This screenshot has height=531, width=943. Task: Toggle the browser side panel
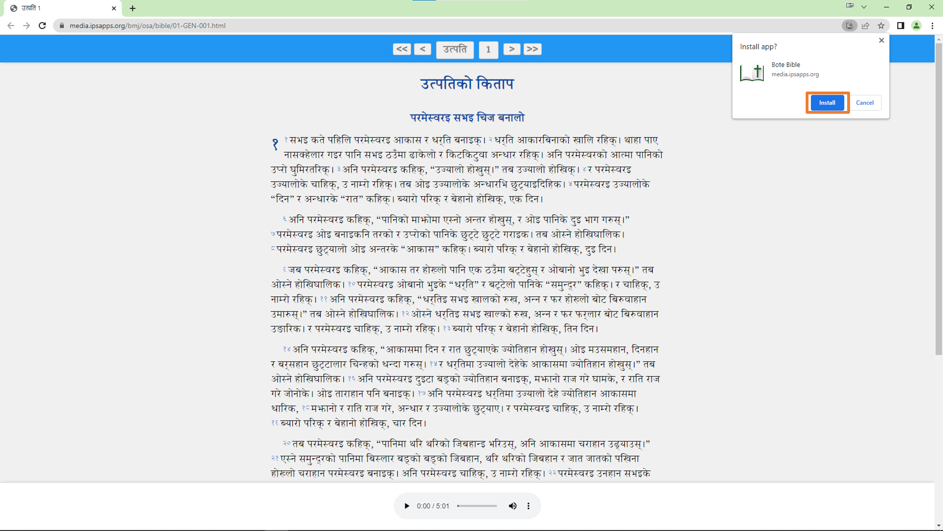(901, 25)
